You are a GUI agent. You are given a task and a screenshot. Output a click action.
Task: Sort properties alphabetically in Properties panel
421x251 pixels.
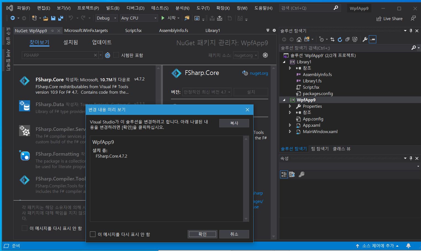point(292,174)
